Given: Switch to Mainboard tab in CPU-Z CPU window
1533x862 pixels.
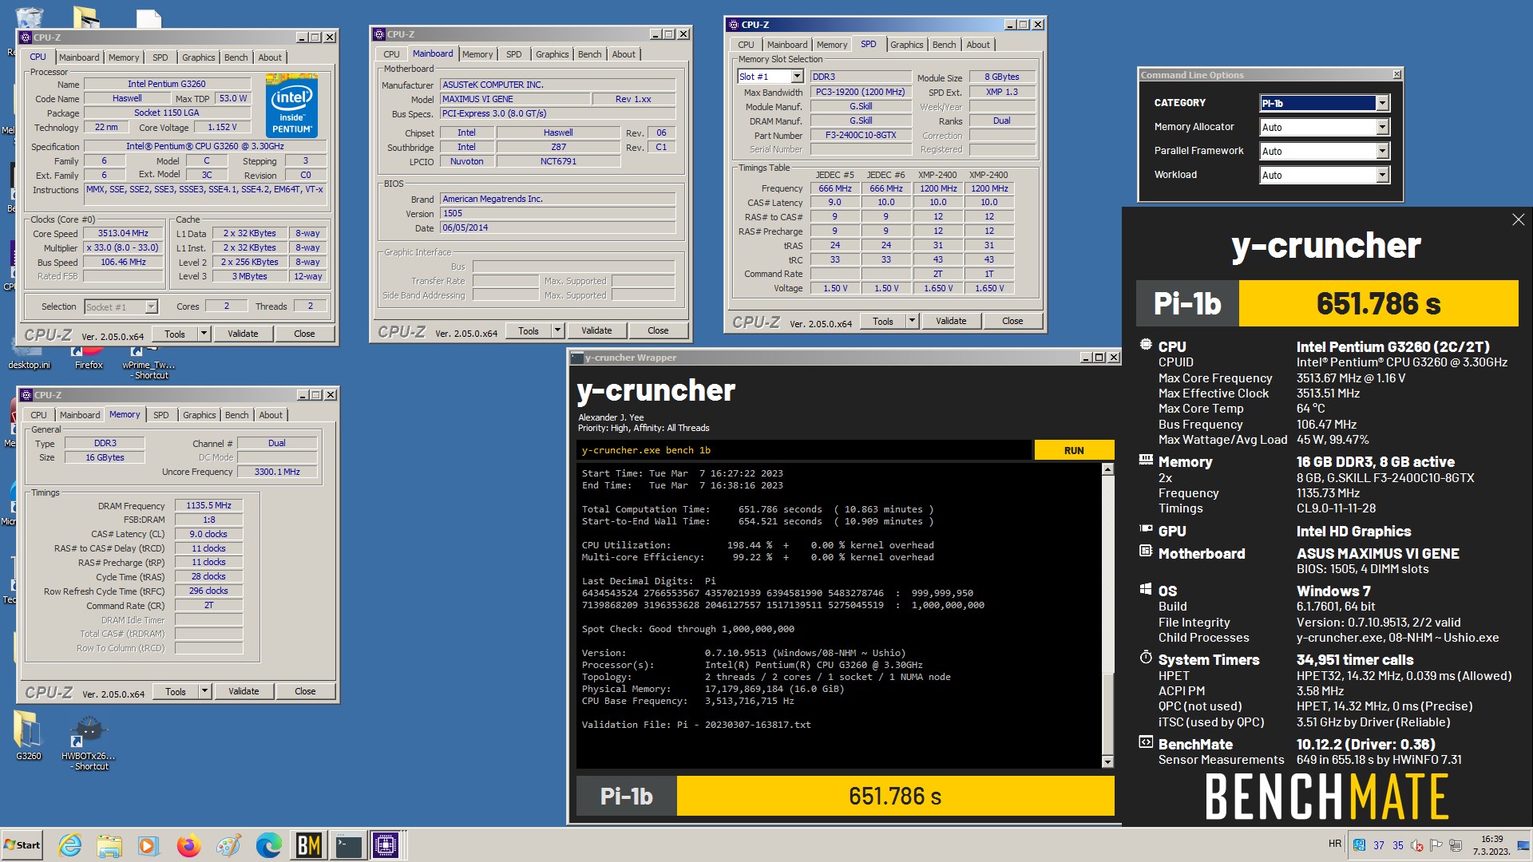Looking at the screenshot, I should coord(79,57).
